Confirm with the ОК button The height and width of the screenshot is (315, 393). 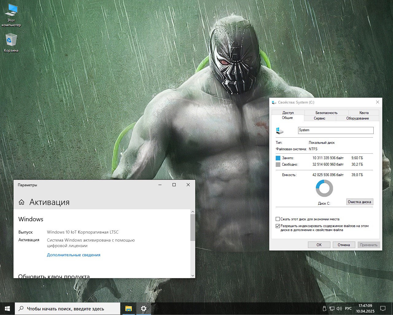(319, 245)
